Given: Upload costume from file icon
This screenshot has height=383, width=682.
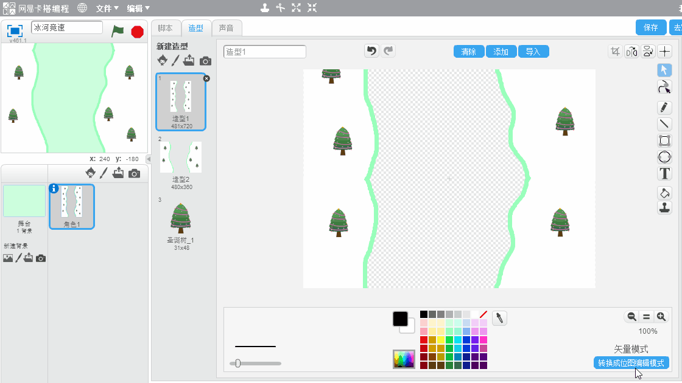Looking at the screenshot, I should [189, 60].
